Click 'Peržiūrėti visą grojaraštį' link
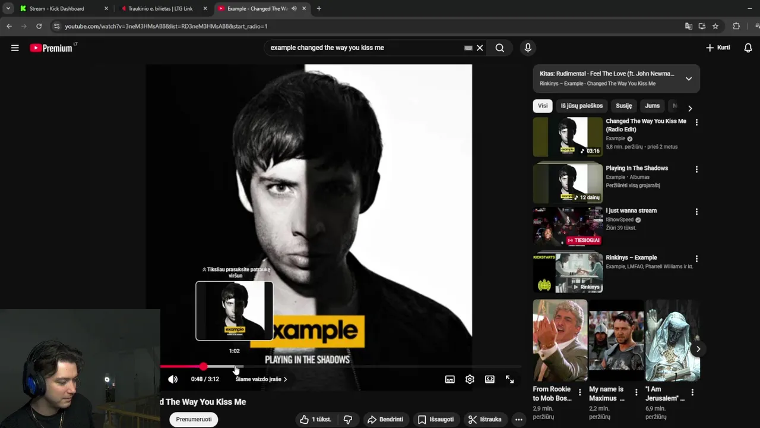The height and width of the screenshot is (428, 760). (x=633, y=185)
